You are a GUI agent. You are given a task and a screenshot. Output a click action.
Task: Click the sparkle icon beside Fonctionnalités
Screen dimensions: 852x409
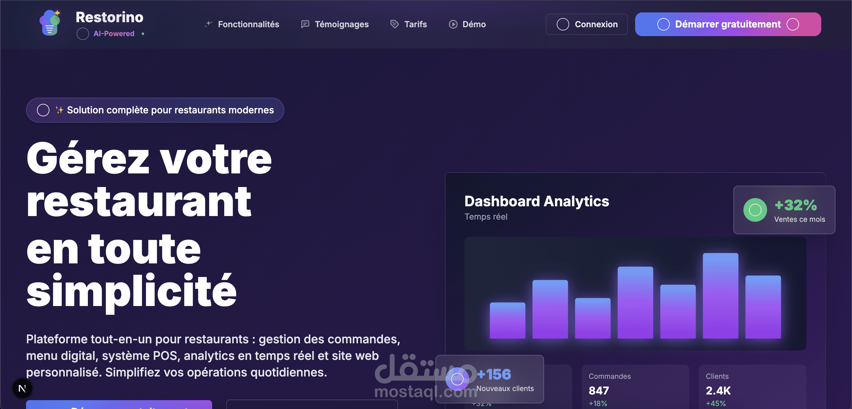tap(208, 24)
